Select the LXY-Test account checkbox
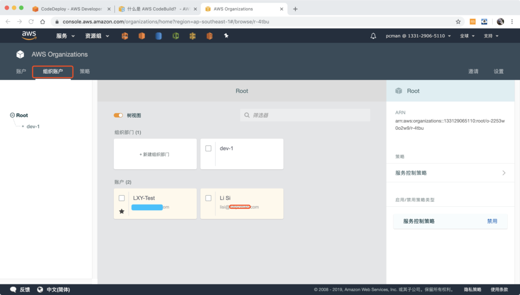The height and width of the screenshot is (295, 520). (x=122, y=198)
